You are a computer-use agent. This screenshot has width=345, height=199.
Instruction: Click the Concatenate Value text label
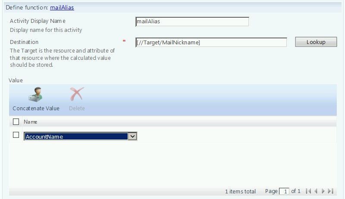coord(36,108)
